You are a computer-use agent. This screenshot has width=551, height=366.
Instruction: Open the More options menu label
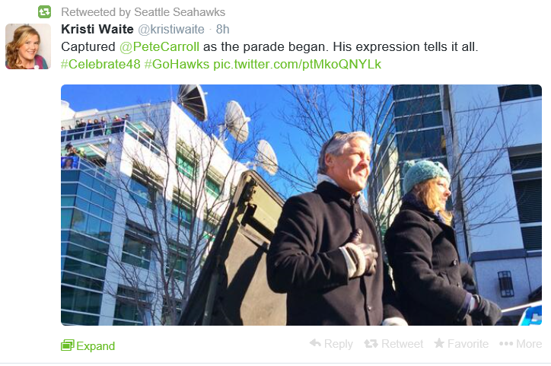click(x=529, y=343)
